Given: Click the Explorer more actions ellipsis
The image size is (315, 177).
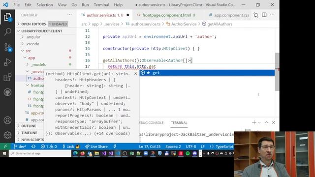Looking at the screenshot, I should tap(69, 15).
